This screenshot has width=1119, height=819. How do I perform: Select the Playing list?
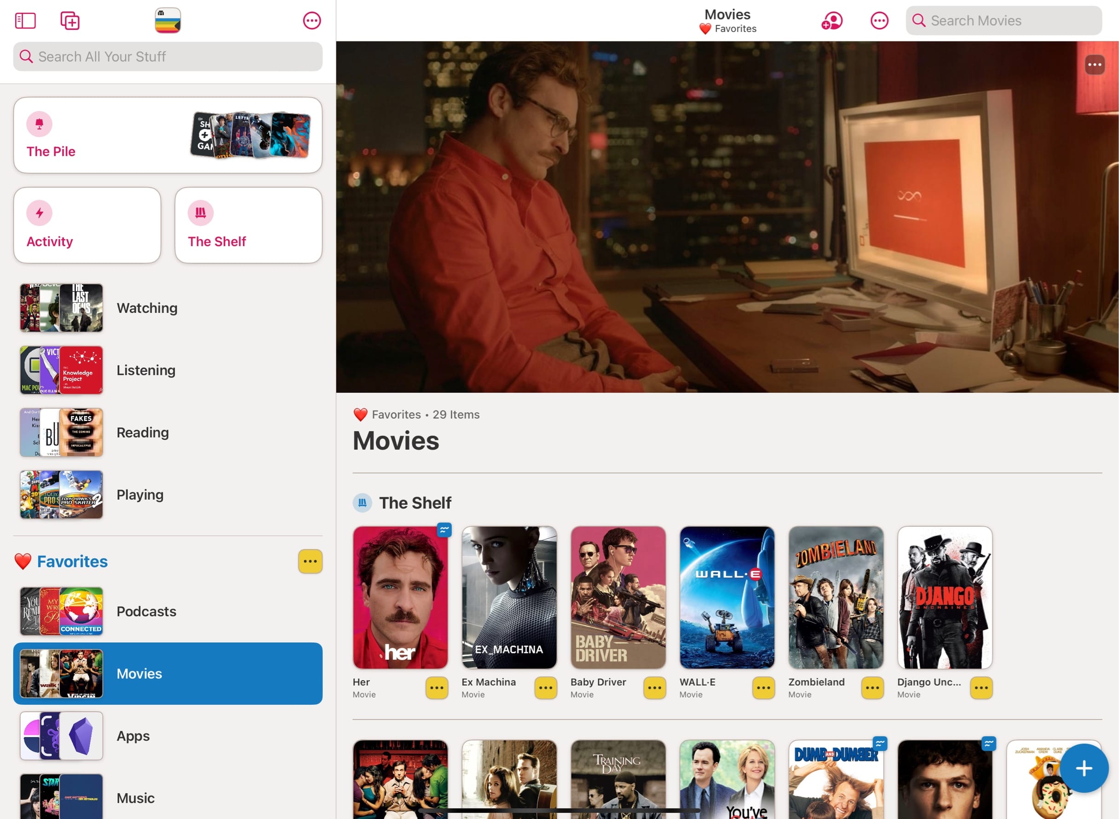[x=167, y=495]
